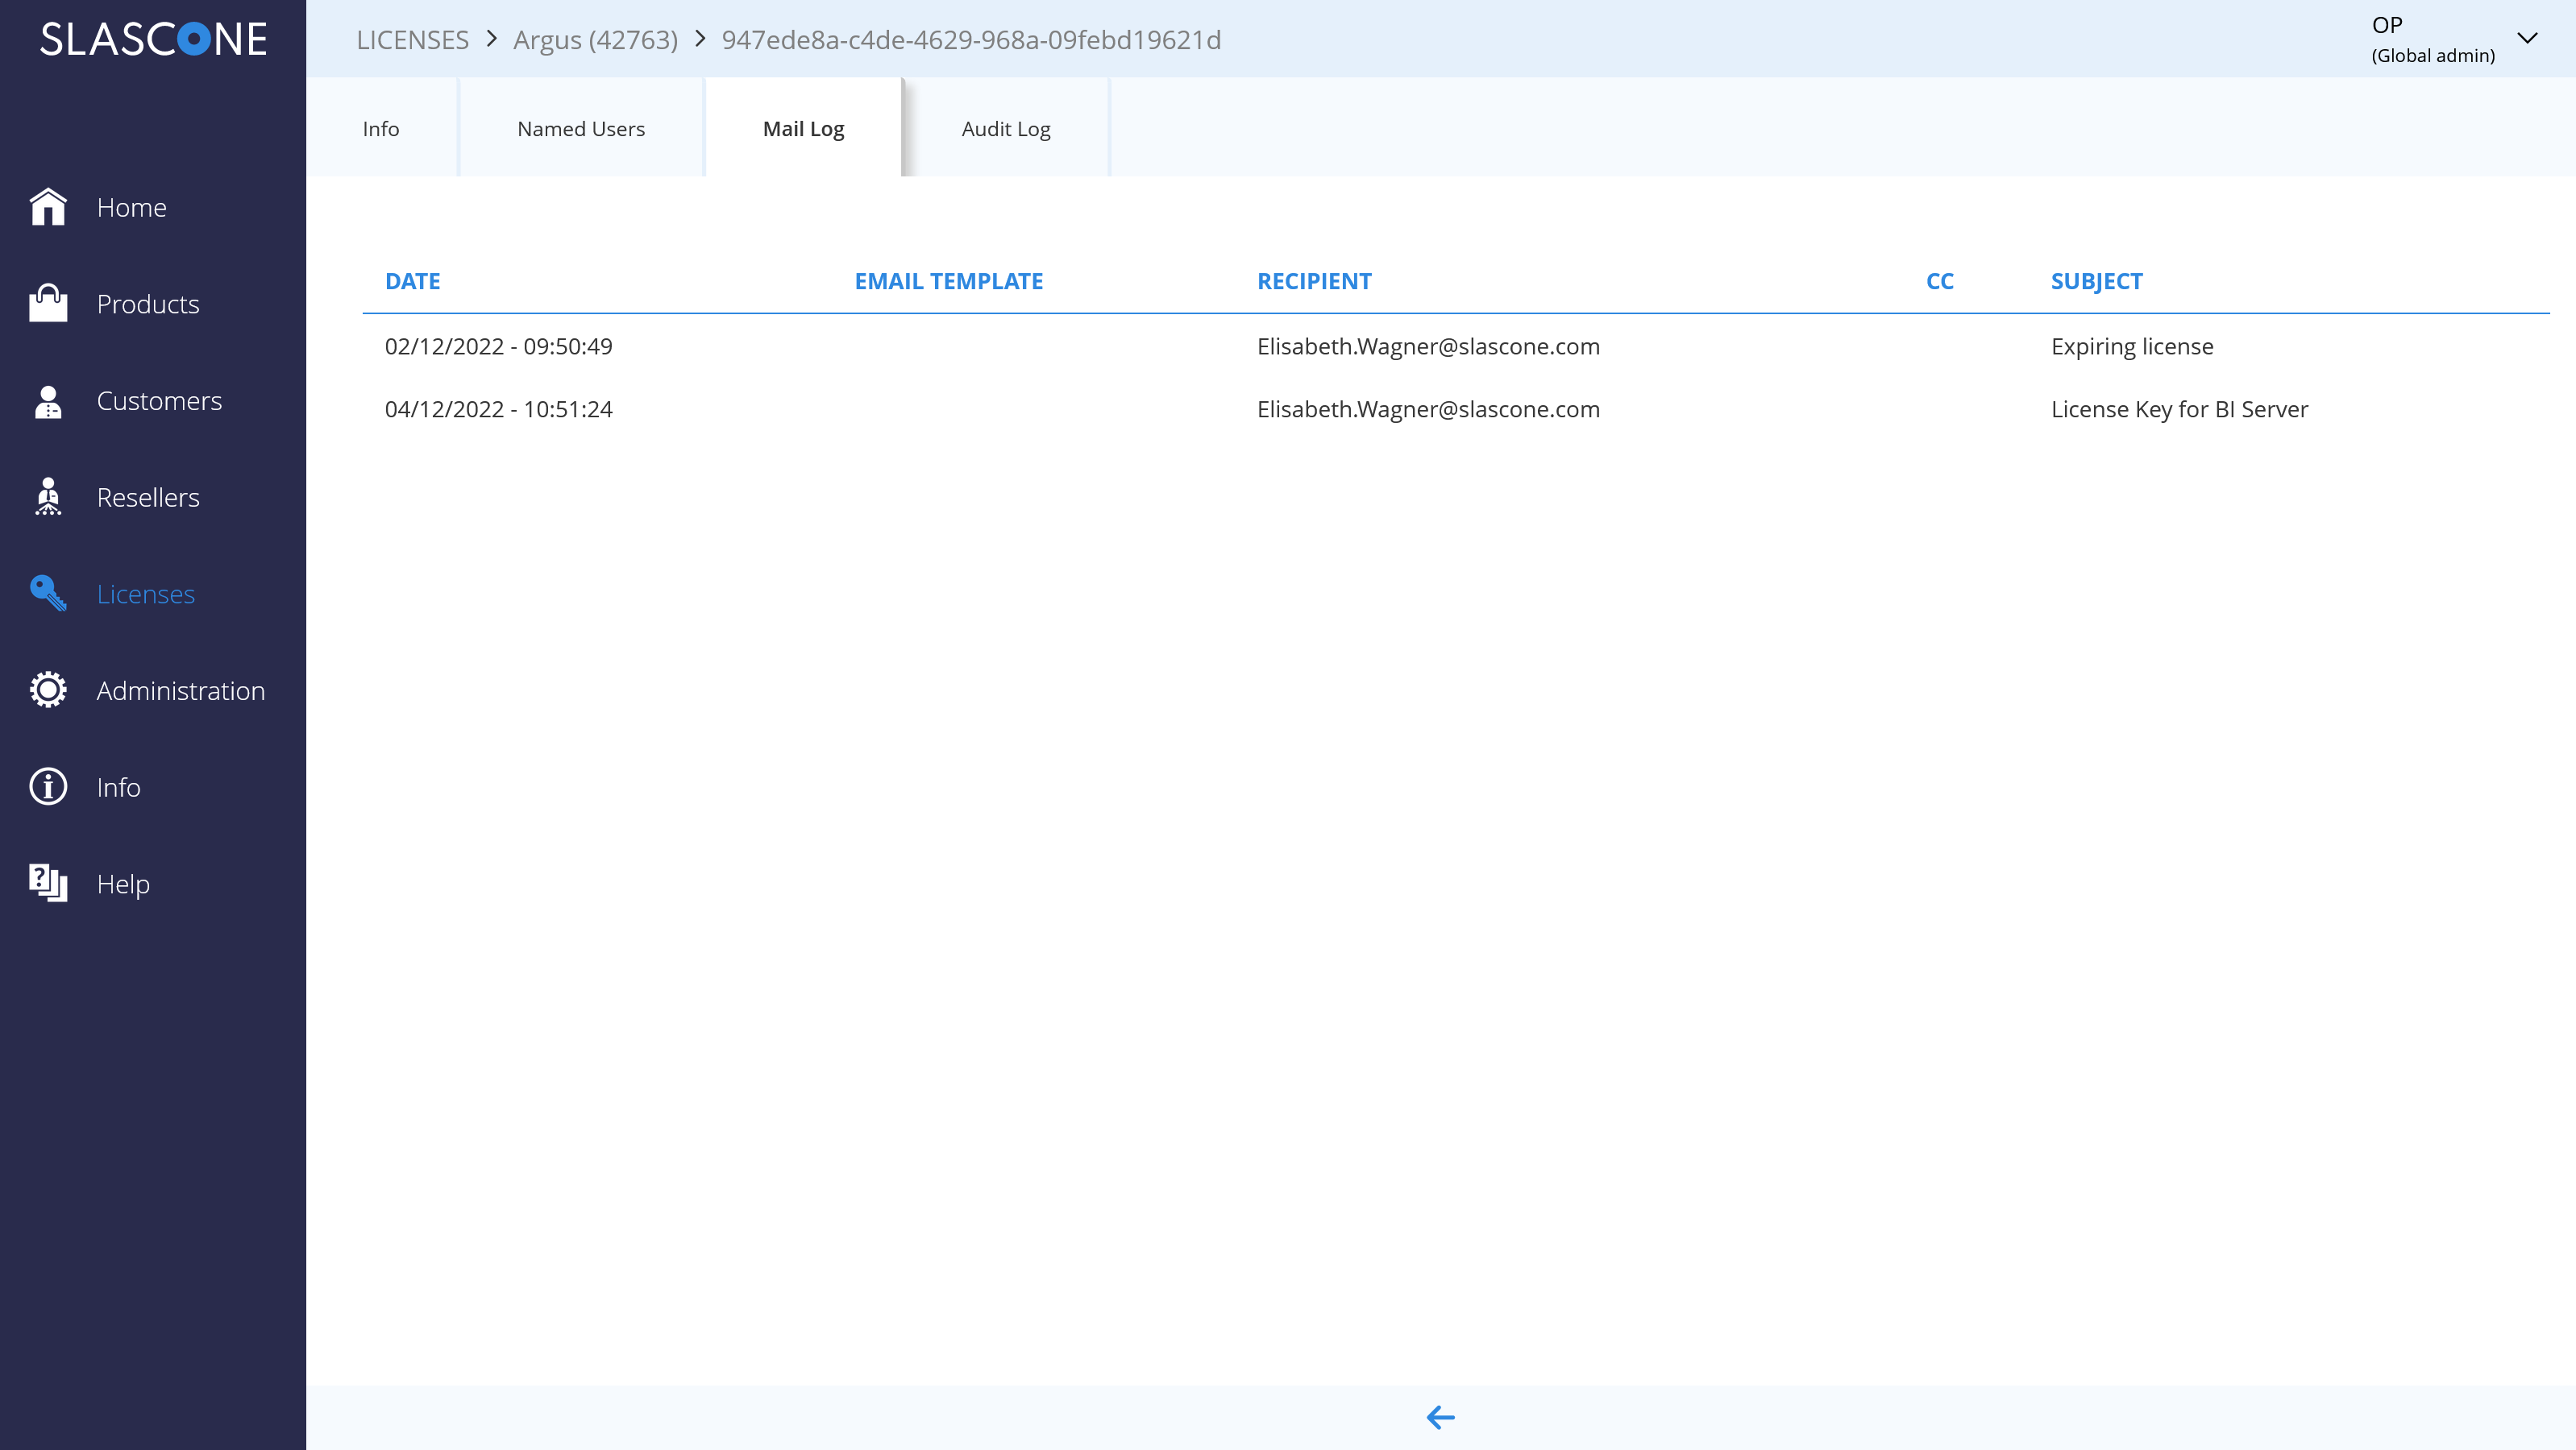
Task: Open the Audit Log tab
Action: coord(1006,128)
